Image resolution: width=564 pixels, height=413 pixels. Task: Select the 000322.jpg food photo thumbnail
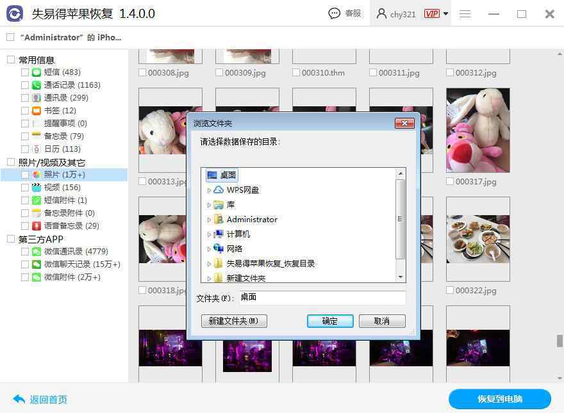pos(477,239)
